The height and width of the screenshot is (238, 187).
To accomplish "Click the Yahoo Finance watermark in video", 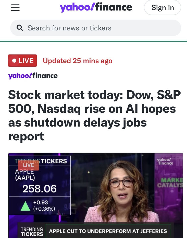I will point(165,161).
